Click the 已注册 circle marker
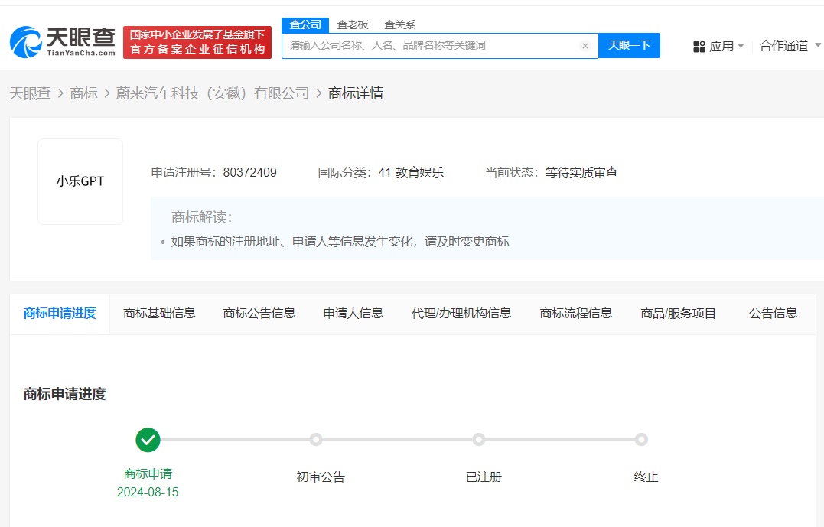824x527 pixels. (x=479, y=440)
